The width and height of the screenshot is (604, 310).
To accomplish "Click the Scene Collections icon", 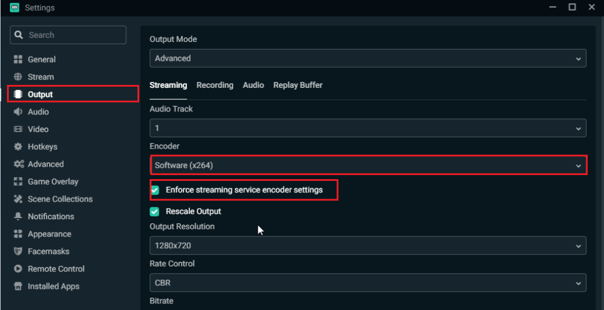I will (18, 199).
